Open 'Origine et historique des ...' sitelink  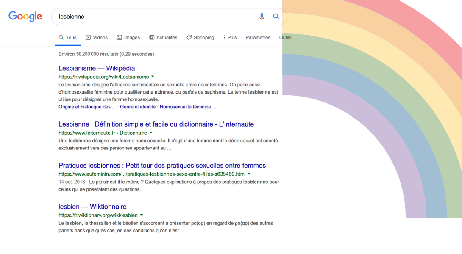pos(87,107)
